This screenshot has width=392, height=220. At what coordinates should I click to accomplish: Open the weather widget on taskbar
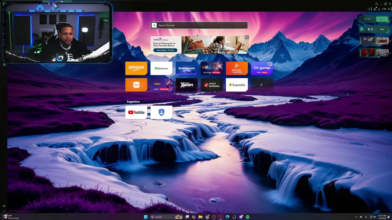(x=10, y=217)
